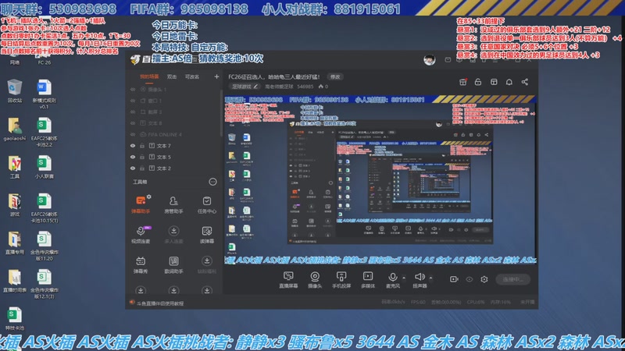Open the 小人联赛 spreadsheet on desktop
This screenshot has width=625, height=351.
click(44, 167)
